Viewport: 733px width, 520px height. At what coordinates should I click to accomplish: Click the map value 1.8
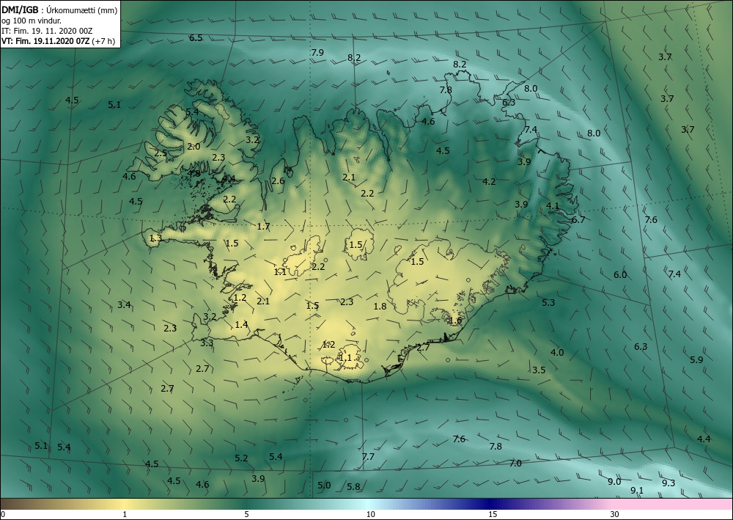(380, 307)
